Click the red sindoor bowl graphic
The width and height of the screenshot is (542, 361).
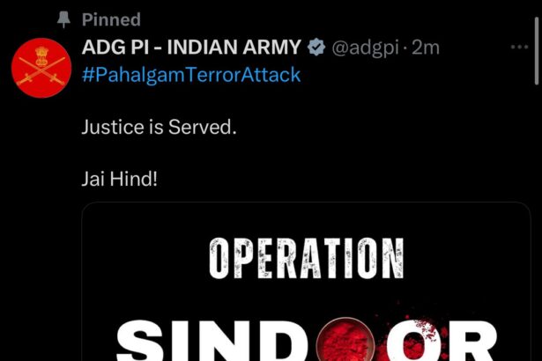(x=345, y=340)
